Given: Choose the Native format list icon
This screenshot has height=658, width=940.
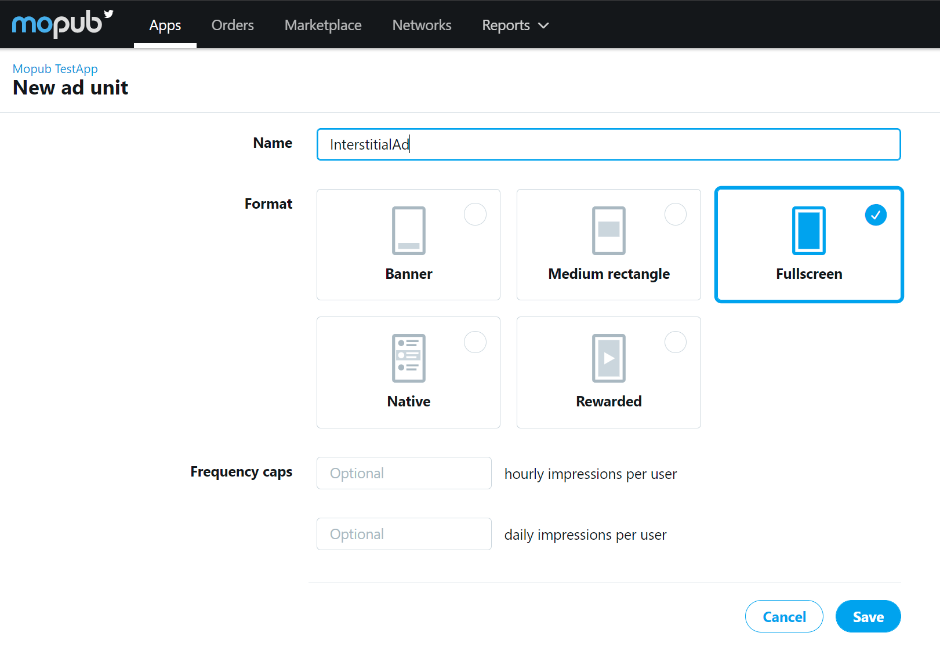Looking at the screenshot, I should coord(409,358).
